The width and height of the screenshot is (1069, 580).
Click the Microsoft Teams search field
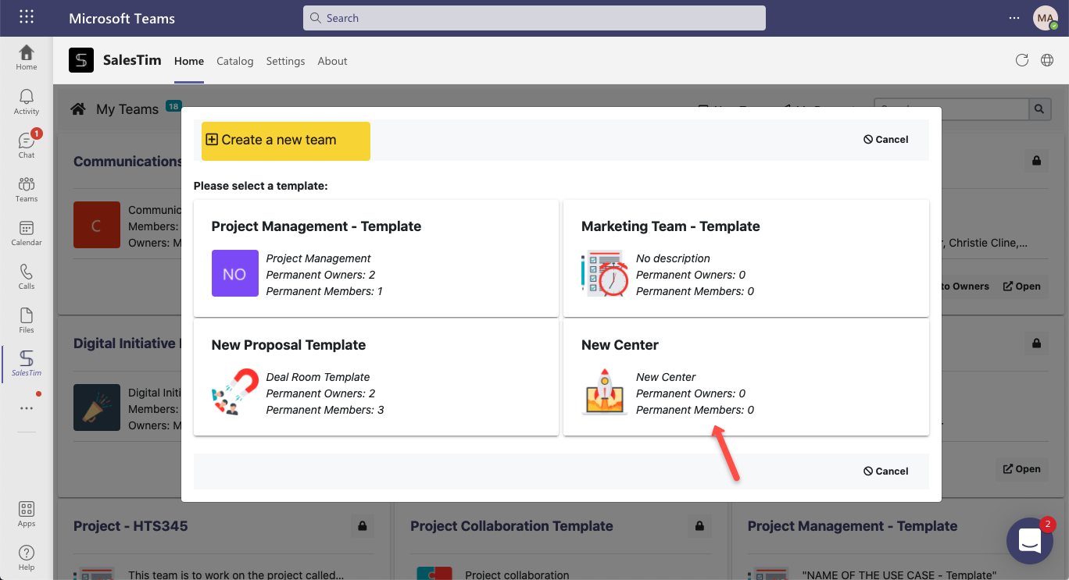pos(534,18)
